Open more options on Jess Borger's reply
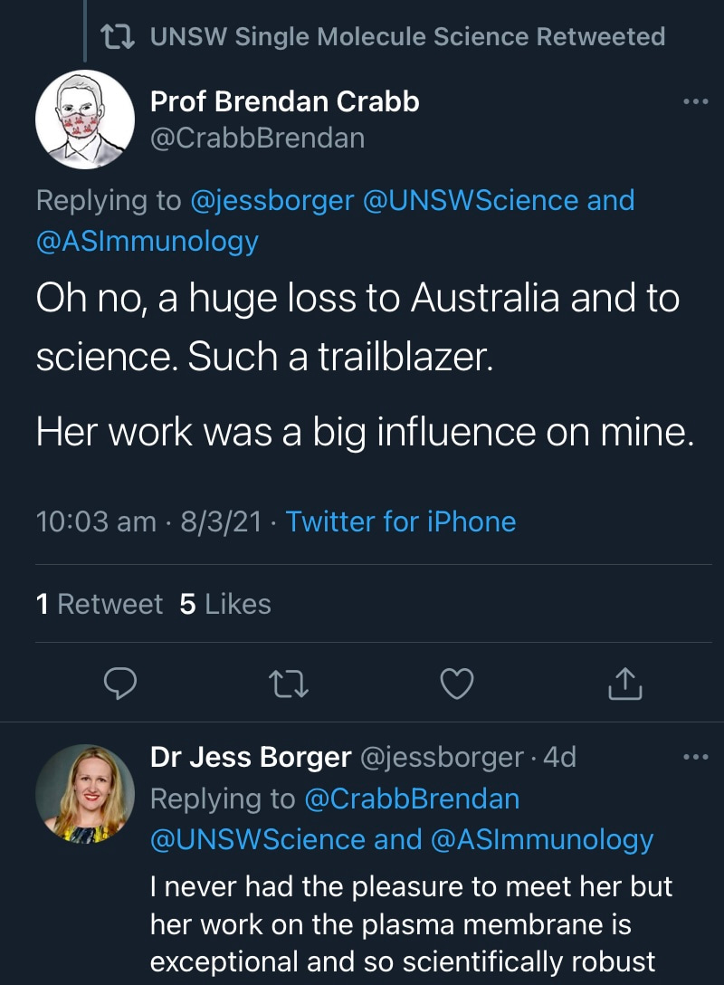 (x=695, y=757)
